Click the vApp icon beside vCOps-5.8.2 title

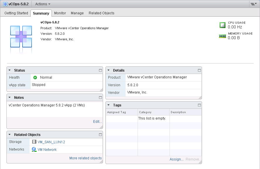pyautogui.click(x=5, y=4)
